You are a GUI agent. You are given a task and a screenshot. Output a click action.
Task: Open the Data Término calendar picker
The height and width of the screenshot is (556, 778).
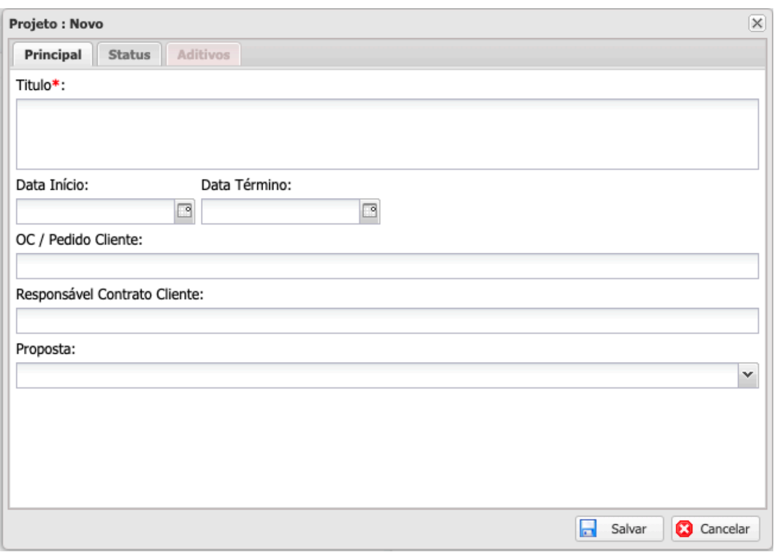pyautogui.click(x=370, y=211)
